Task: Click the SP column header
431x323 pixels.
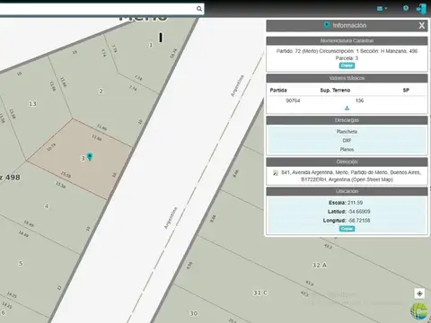Action: tap(406, 91)
